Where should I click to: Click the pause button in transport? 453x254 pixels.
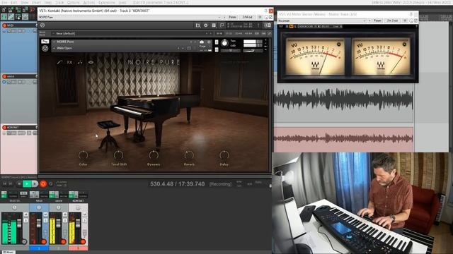(x=35, y=183)
